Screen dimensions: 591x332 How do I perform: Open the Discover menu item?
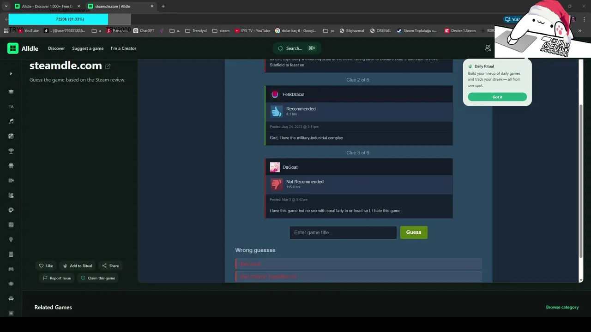pyautogui.click(x=56, y=48)
